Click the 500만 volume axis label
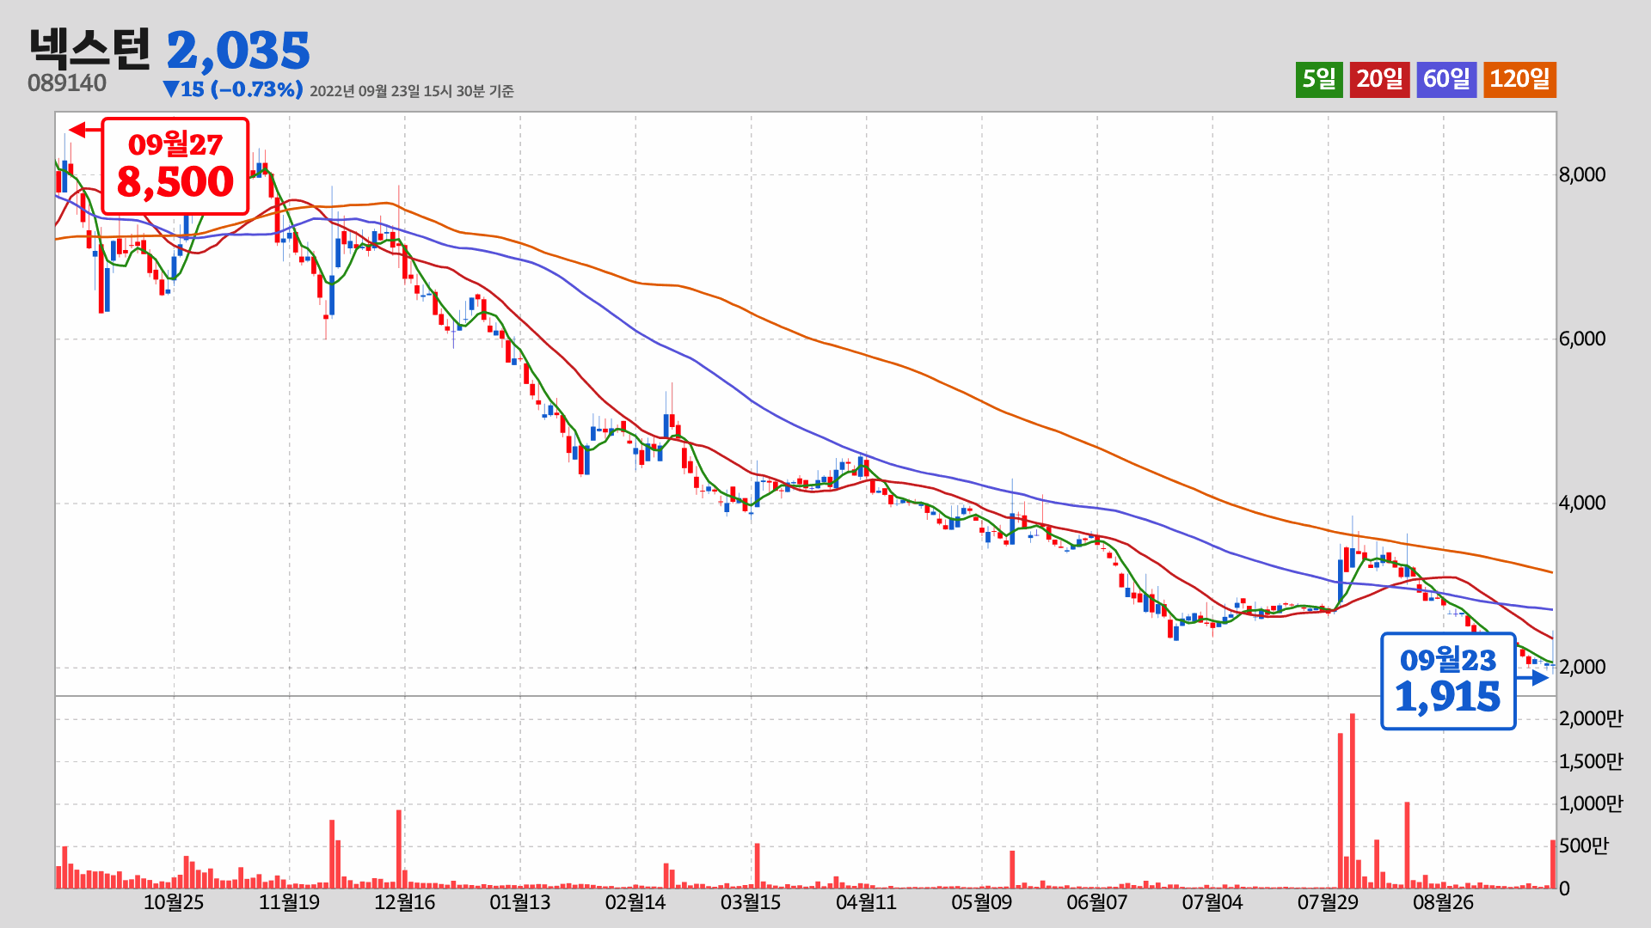Screen dimensions: 1651x928 pyautogui.click(x=1584, y=846)
